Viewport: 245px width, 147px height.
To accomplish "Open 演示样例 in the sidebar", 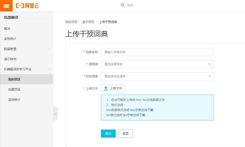I will click(10, 59).
